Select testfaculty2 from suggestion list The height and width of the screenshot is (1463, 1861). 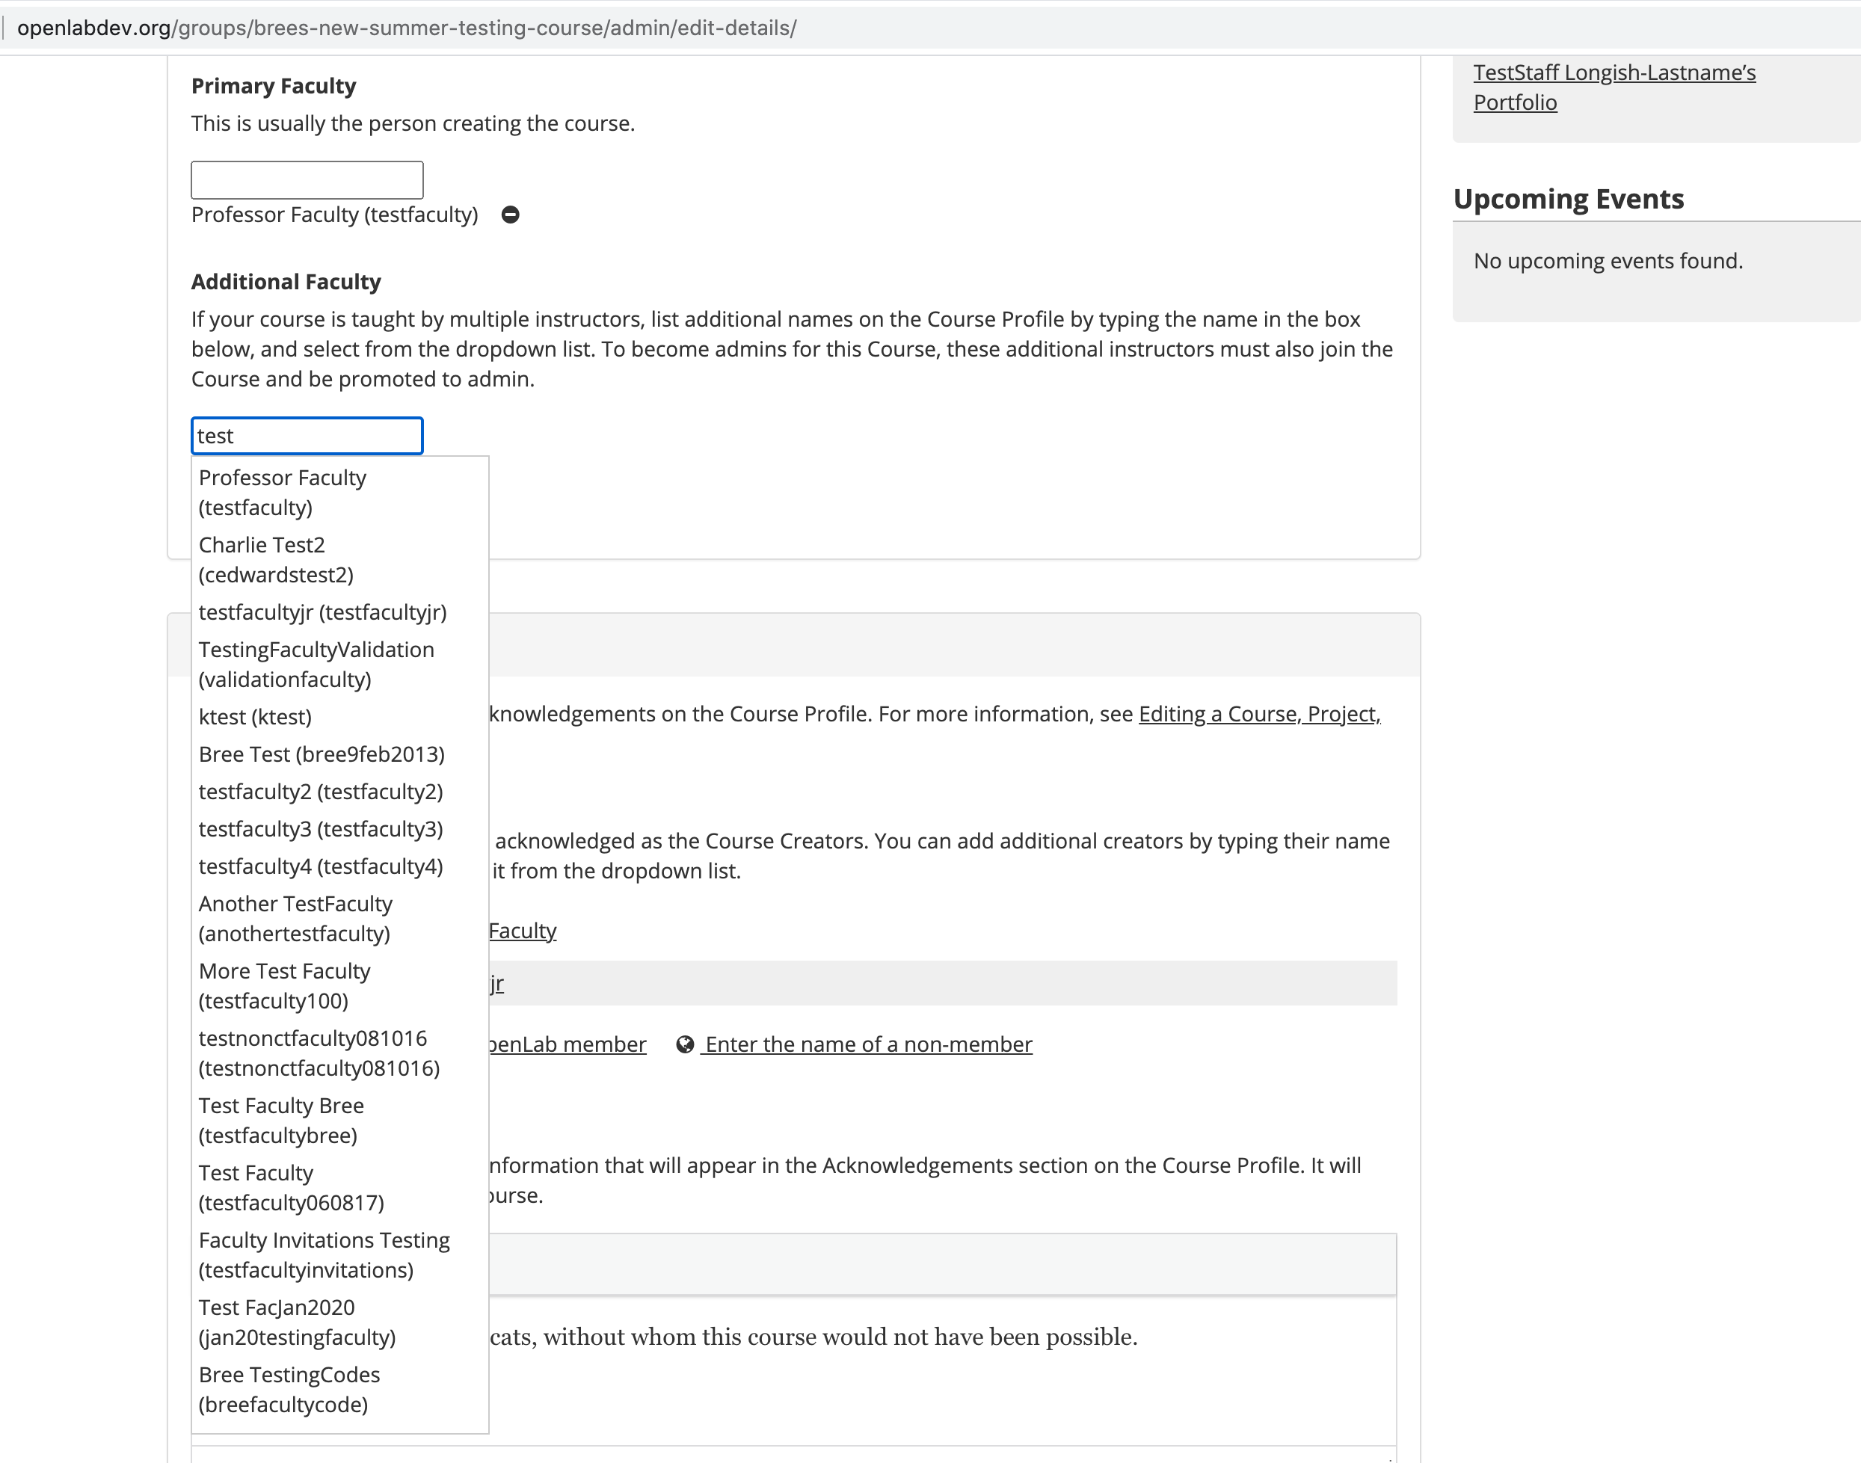pyautogui.click(x=321, y=792)
